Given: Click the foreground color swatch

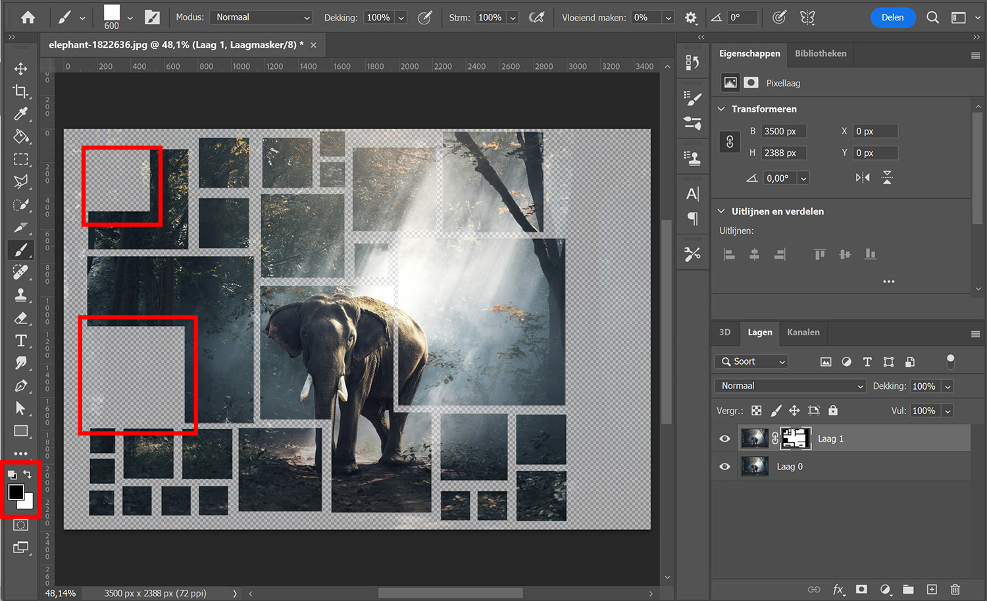Looking at the screenshot, I should click(15, 491).
